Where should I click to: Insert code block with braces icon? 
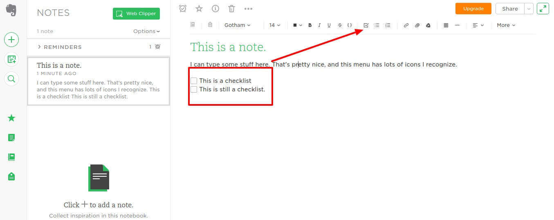point(350,25)
